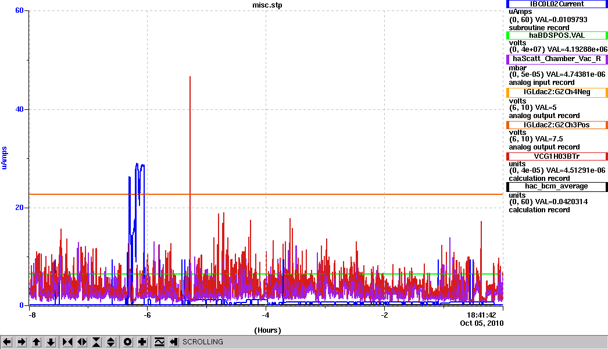
Task: Click the X-axis tick label -6
Action: click(147, 315)
